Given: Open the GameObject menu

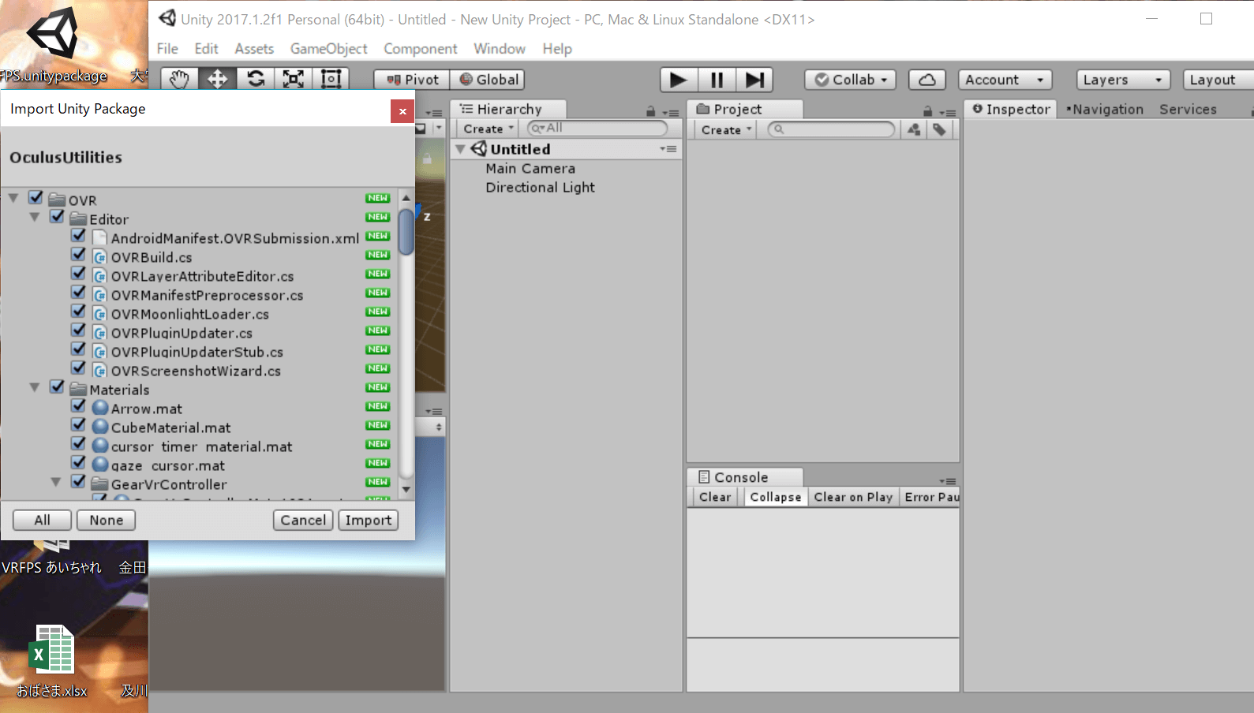Looking at the screenshot, I should click(x=328, y=49).
